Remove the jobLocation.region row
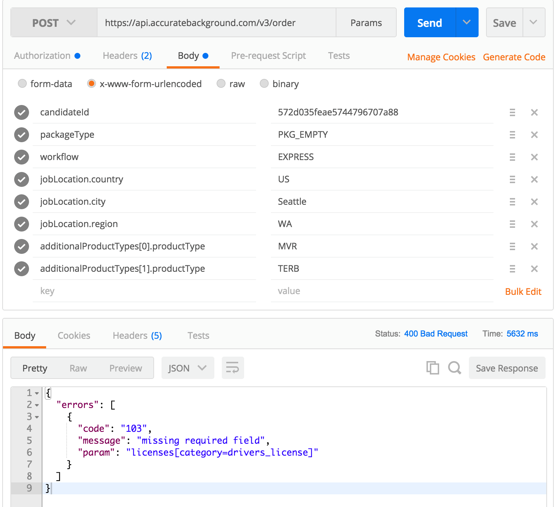 click(534, 224)
